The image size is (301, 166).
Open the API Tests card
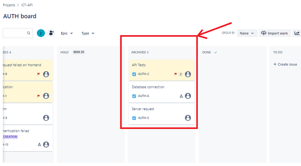pyautogui.click(x=161, y=70)
